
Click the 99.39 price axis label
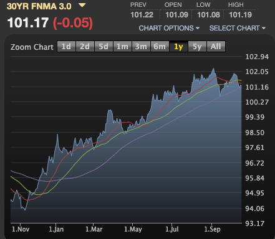255,117
